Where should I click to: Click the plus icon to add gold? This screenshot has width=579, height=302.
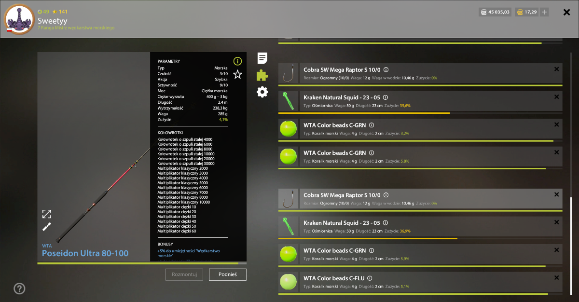pyautogui.click(x=544, y=12)
